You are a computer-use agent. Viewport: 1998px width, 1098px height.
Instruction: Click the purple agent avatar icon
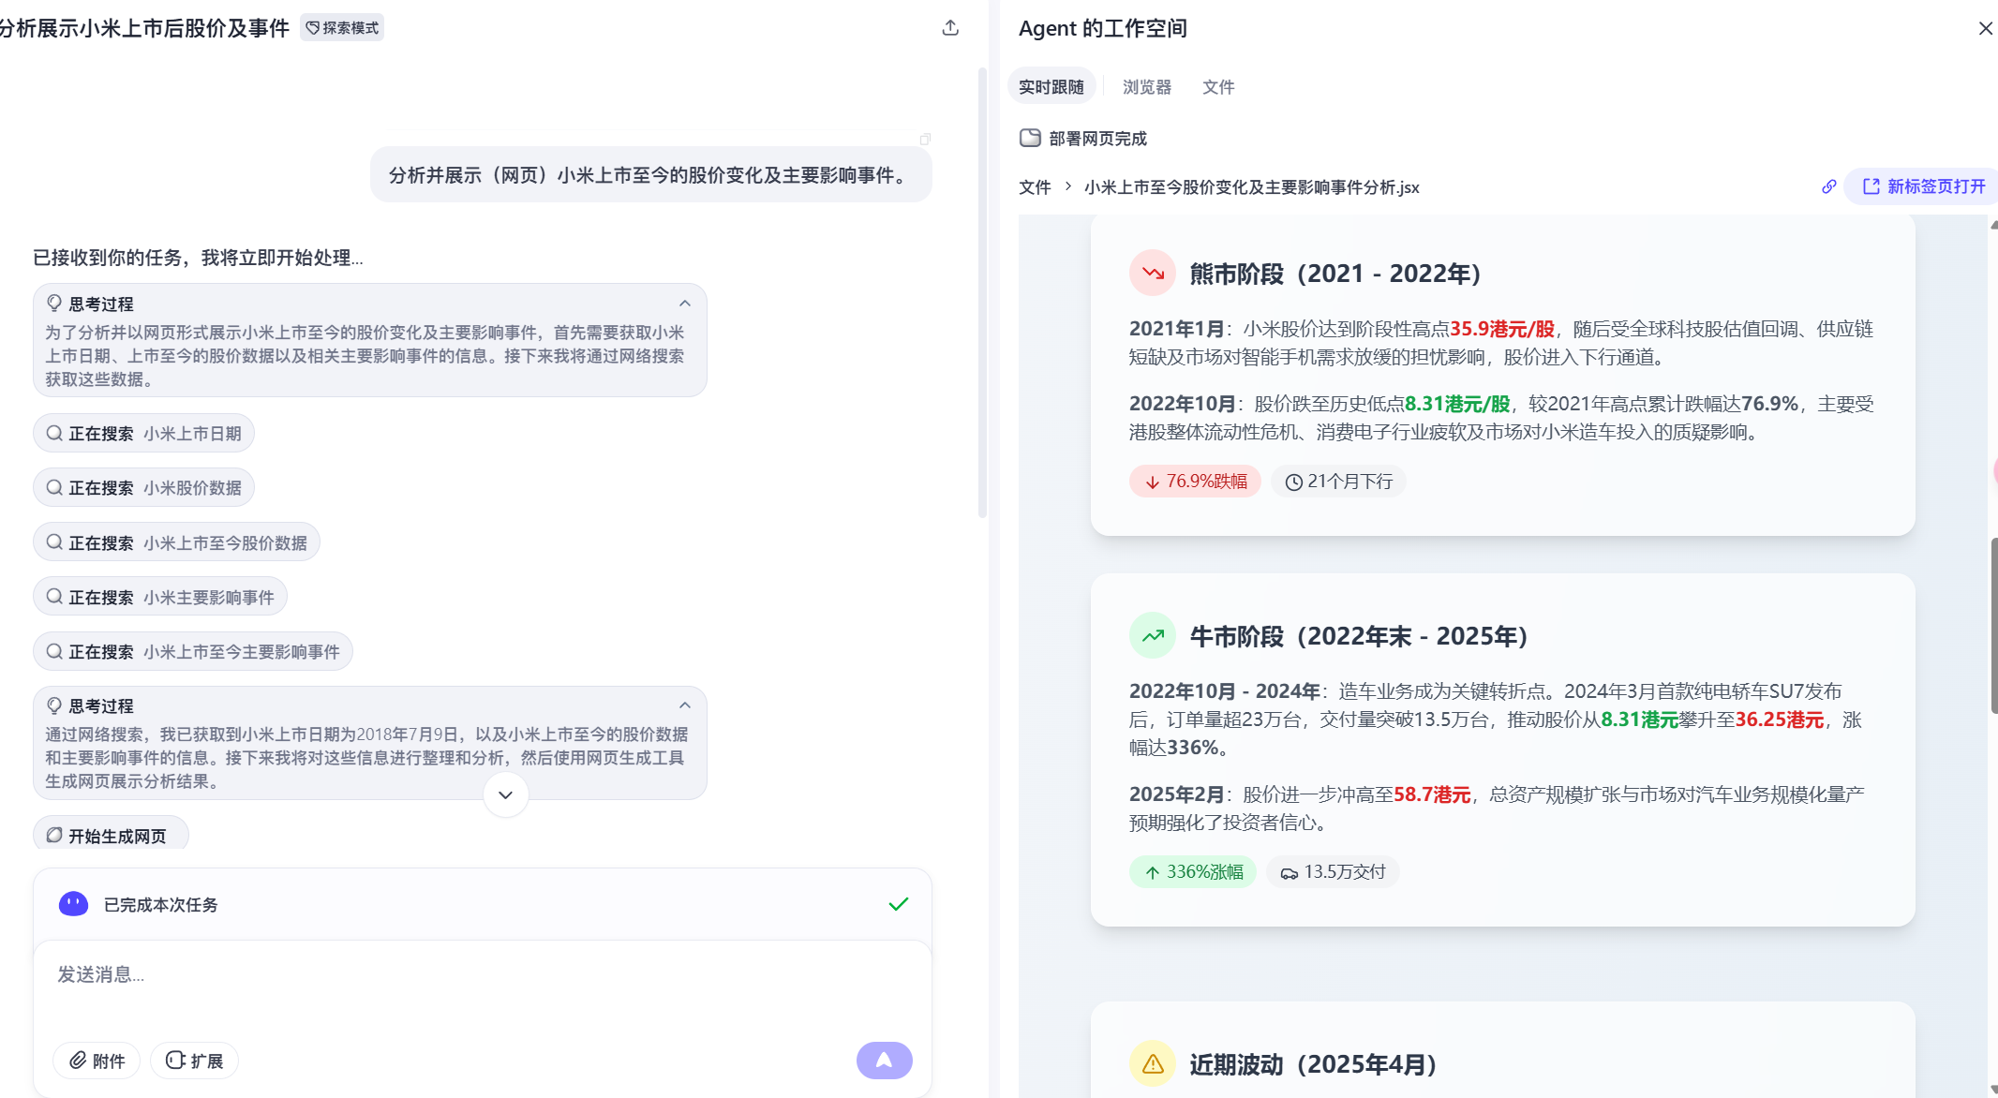coord(73,904)
